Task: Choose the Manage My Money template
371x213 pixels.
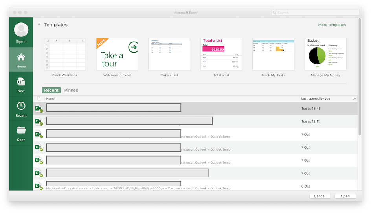Action: pyautogui.click(x=325, y=57)
